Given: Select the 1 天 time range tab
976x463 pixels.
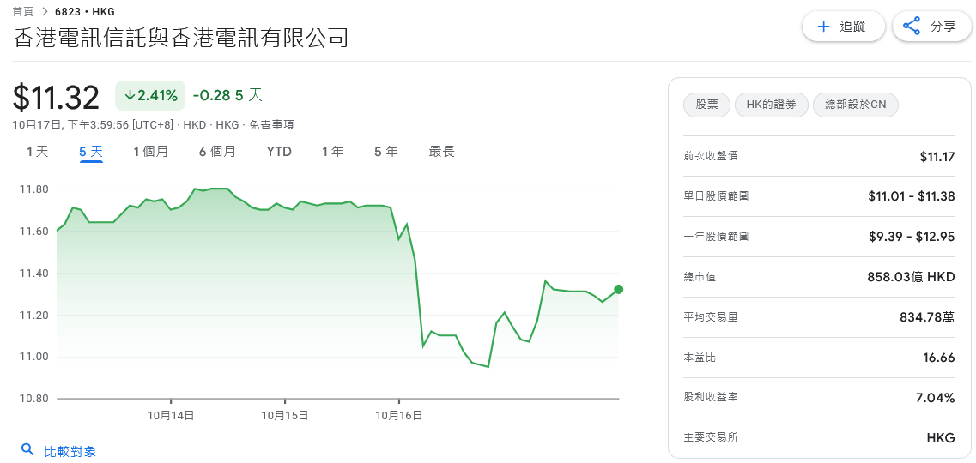Looking at the screenshot, I should click(x=37, y=152).
